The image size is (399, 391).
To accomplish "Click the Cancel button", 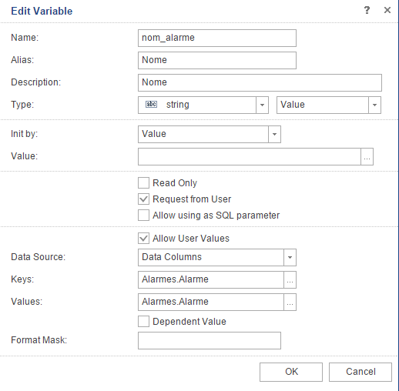I will (360, 372).
